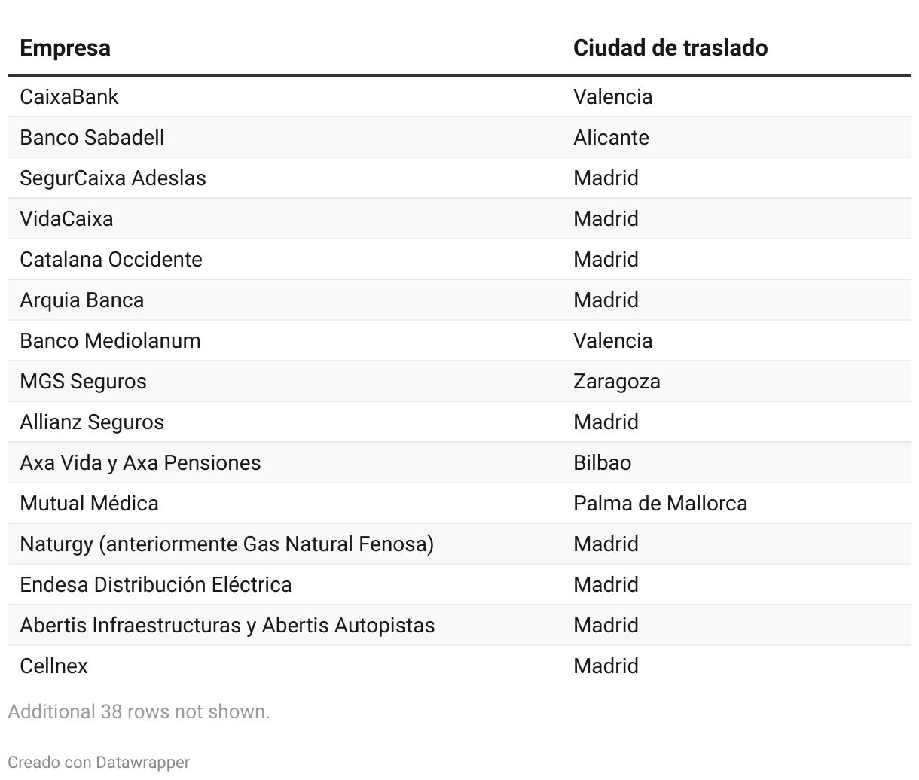Screen dimensions: 919x780
Task: Click the Zaragoza city cell
Action: (x=617, y=382)
